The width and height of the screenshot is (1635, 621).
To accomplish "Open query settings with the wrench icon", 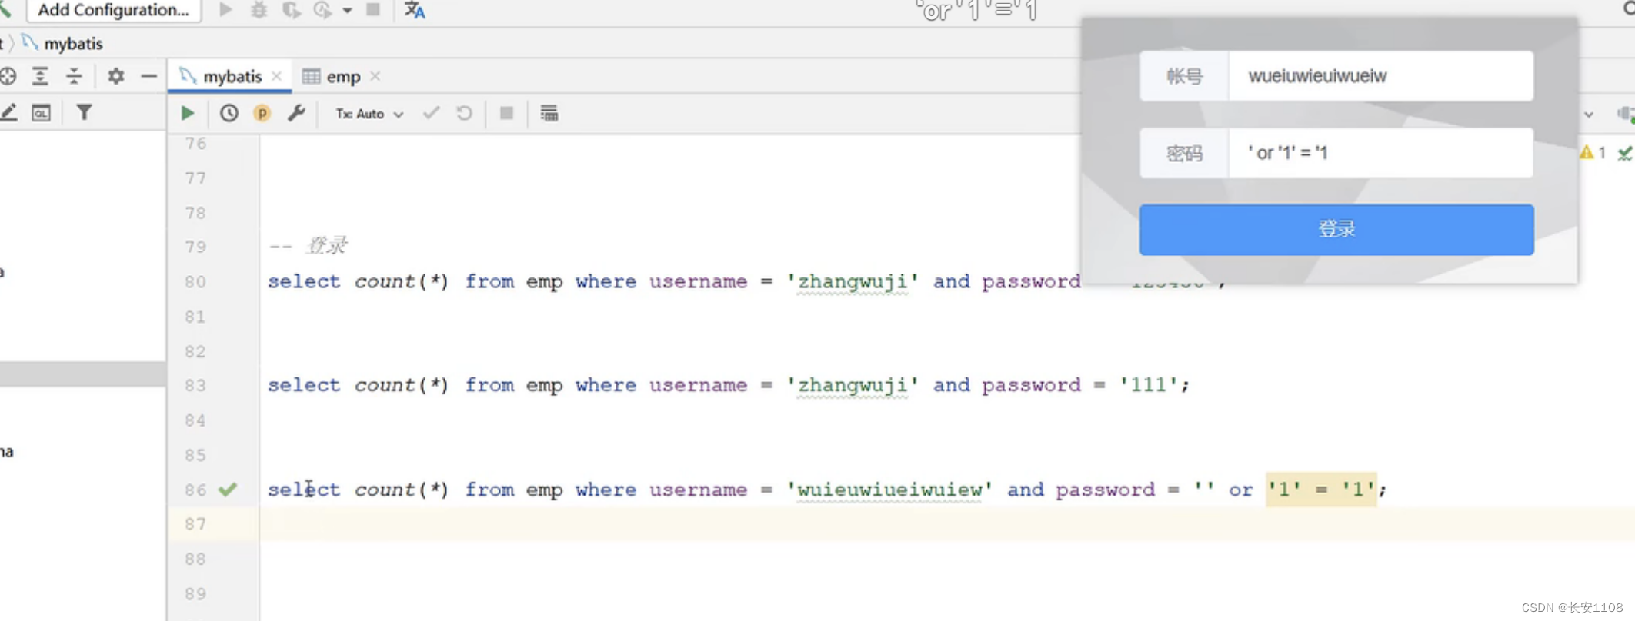I will pos(296,113).
